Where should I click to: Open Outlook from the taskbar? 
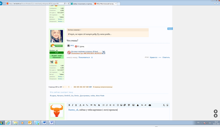[x=30, y=123]
